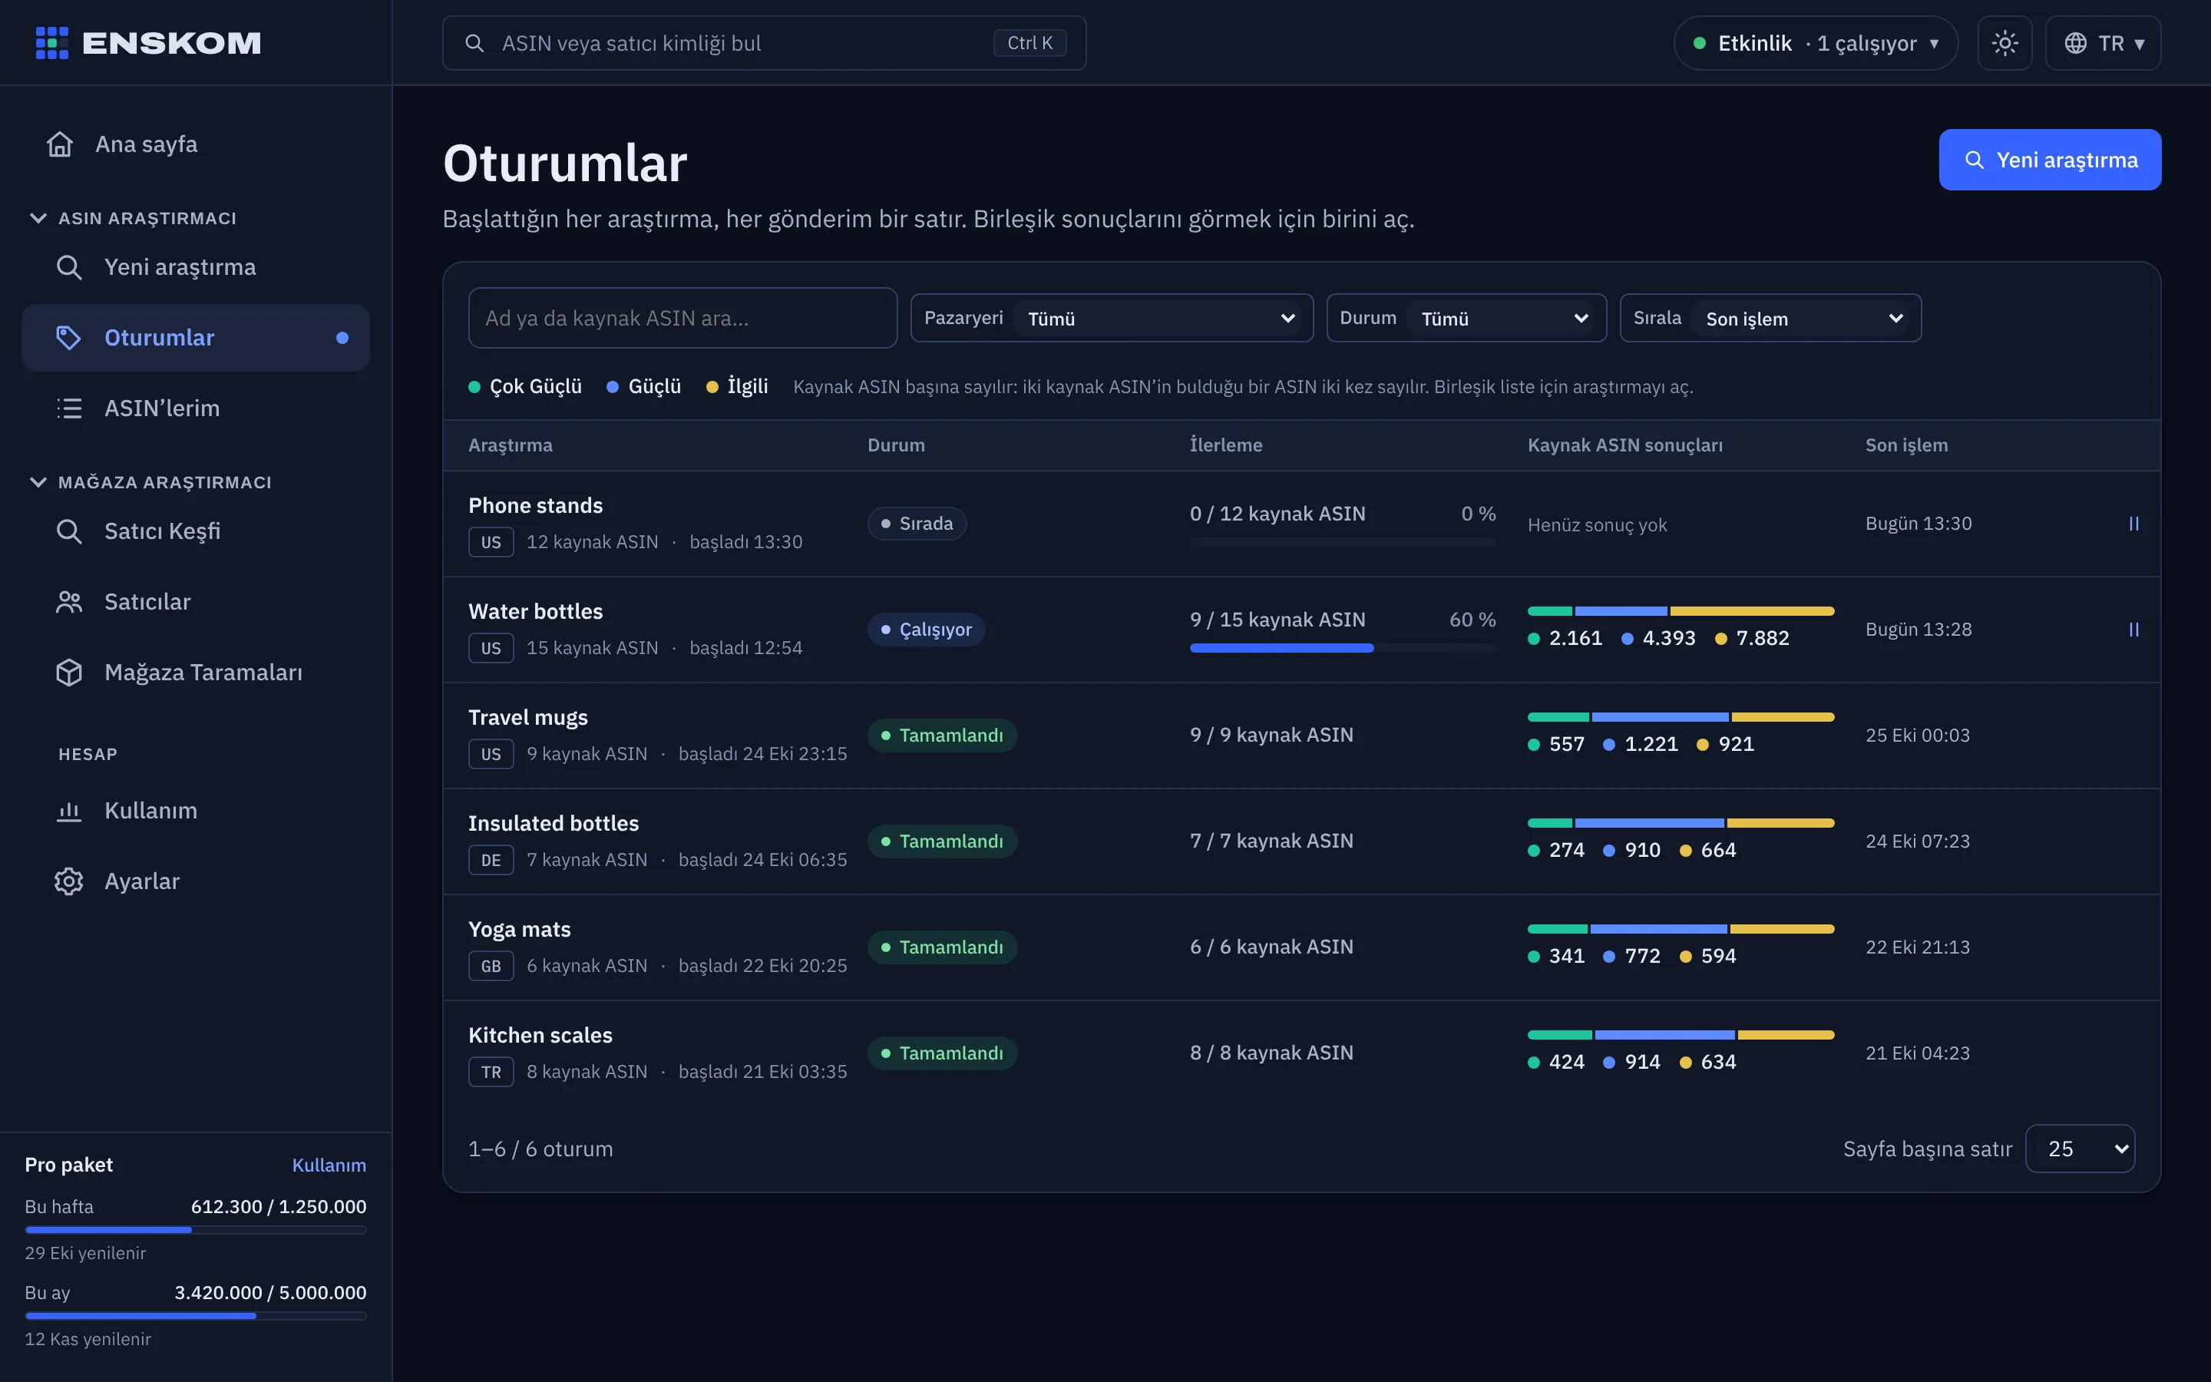Open Satıcılar page

pyautogui.click(x=196, y=601)
